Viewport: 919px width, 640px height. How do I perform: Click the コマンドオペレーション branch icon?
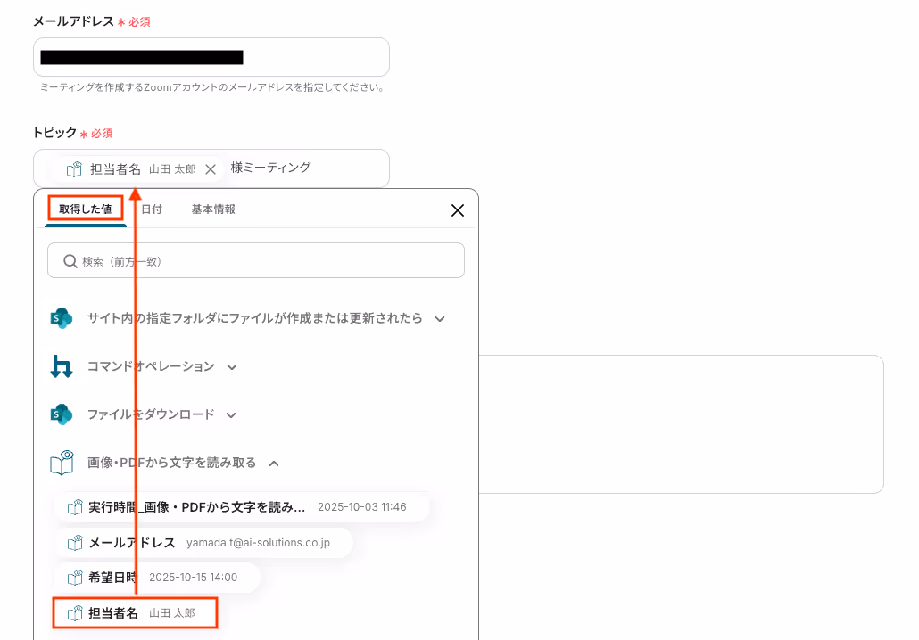point(61,366)
